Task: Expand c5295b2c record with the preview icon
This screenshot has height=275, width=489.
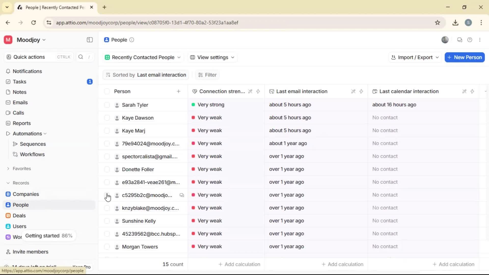Action: click(x=182, y=195)
